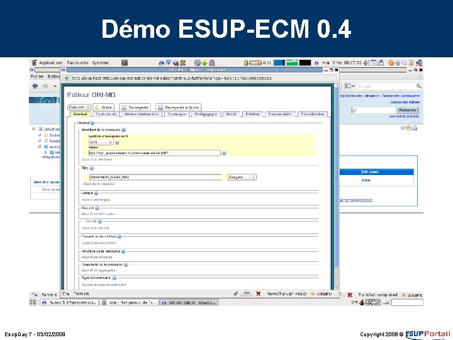This screenshot has height=340, width=453.
Task: Click Ajout d'une traduction link
Action: point(99,184)
